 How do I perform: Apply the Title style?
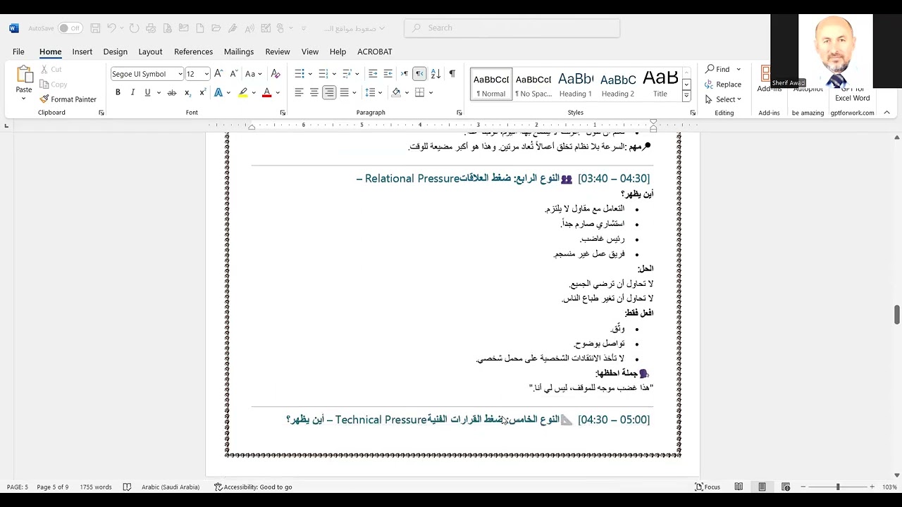(660, 84)
